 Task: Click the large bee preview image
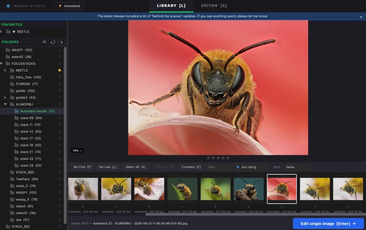point(218,88)
